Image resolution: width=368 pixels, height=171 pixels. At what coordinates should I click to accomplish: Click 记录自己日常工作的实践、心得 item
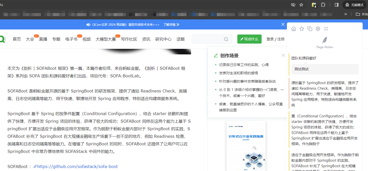[x=244, y=65]
